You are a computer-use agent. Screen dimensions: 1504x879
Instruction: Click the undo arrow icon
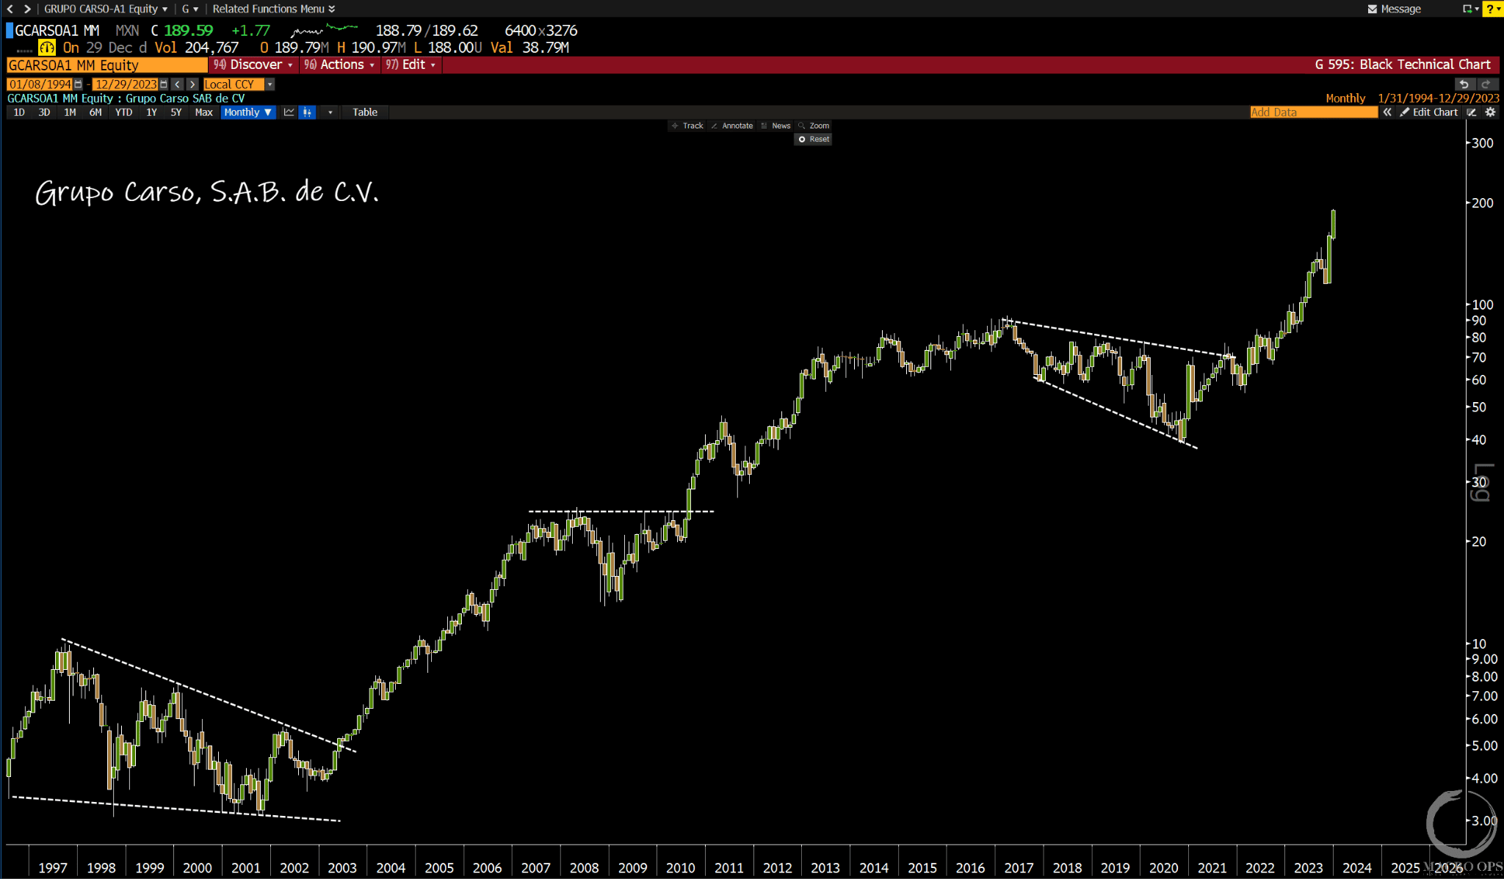1464,84
